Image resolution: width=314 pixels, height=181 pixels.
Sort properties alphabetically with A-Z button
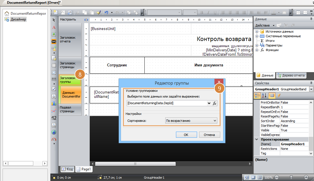(x=264, y=96)
